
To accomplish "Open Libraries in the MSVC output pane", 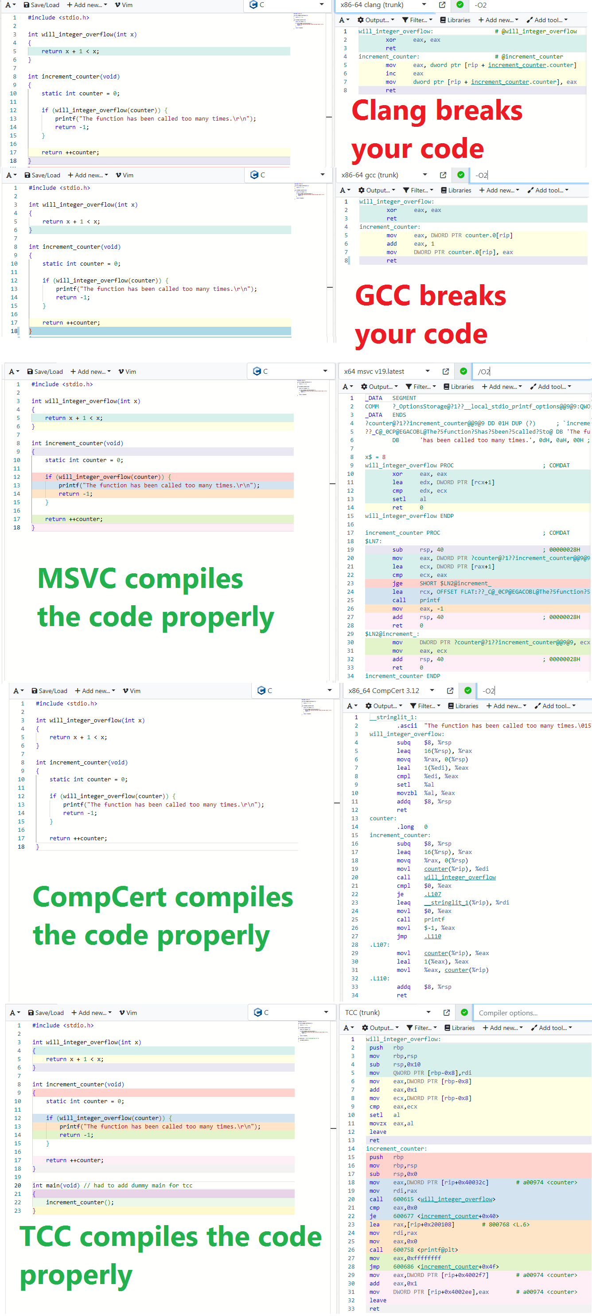I will click(x=459, y=387).
